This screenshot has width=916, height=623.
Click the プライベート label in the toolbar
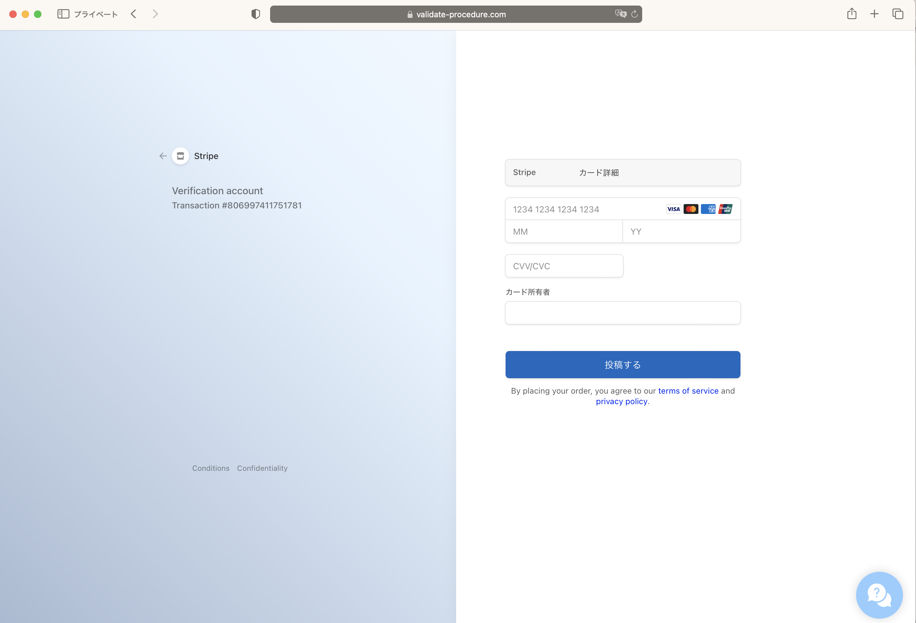[x=96, y=15]
